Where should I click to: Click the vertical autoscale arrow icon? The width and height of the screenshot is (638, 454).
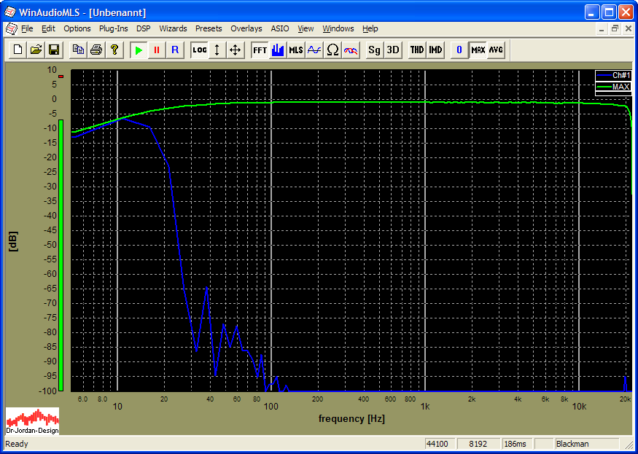tap(217, 50)
